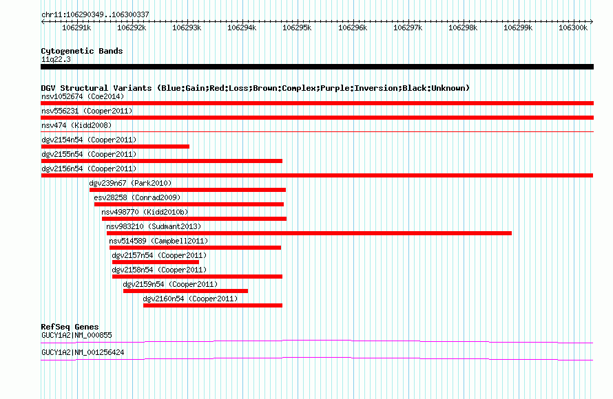Click the 106294k ruler tick label
This screenshot has height=399, width=613.
click(x=242, y=28)
